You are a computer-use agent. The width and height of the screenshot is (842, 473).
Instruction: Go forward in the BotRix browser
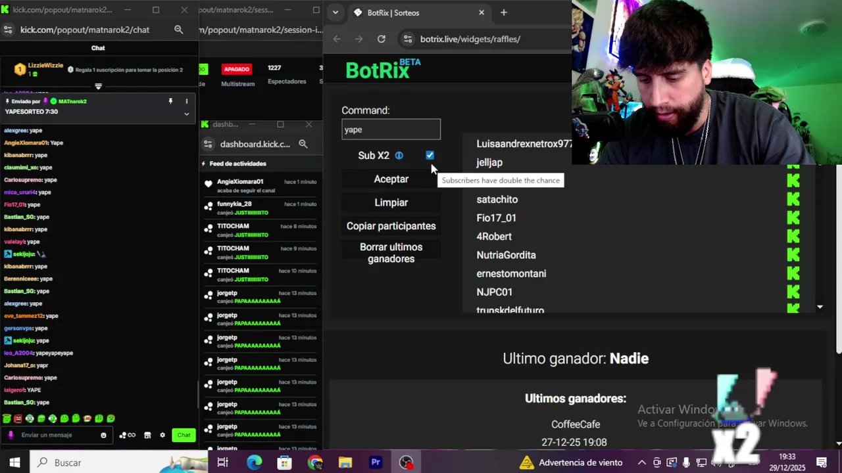click(359, 39)
